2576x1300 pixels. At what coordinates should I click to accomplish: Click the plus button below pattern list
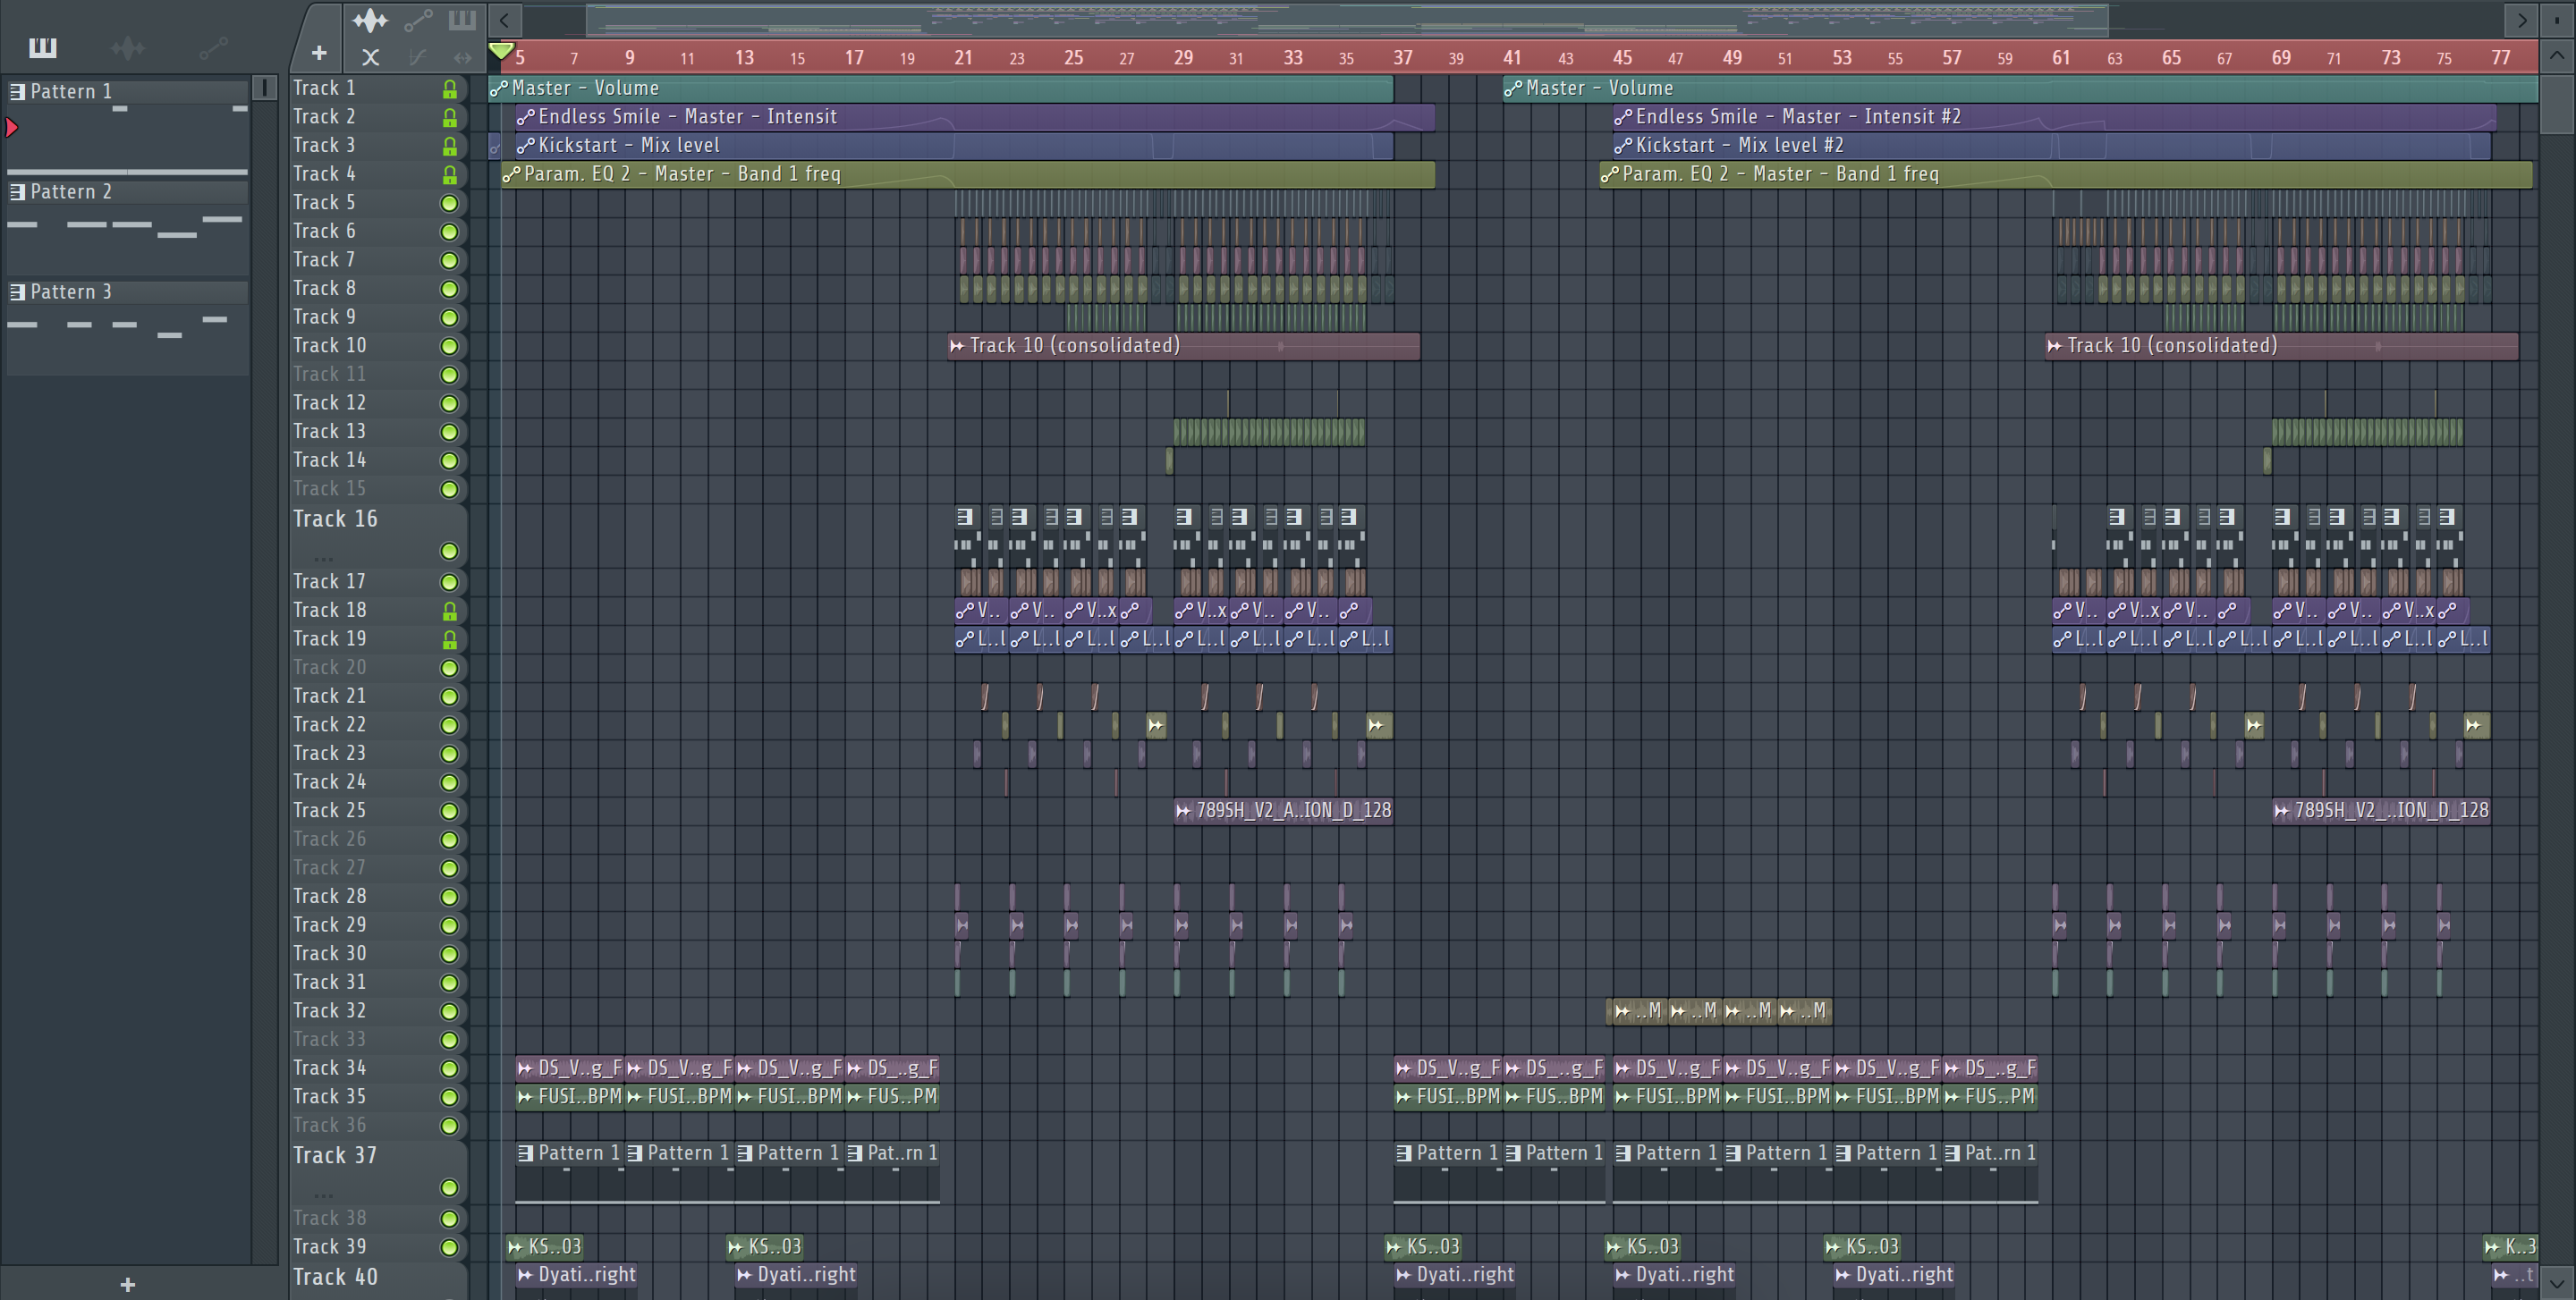(127, 1284)
